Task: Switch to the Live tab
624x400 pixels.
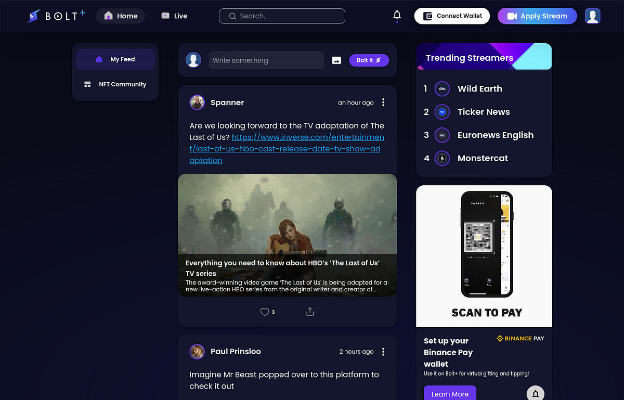Action: point(174,16)
